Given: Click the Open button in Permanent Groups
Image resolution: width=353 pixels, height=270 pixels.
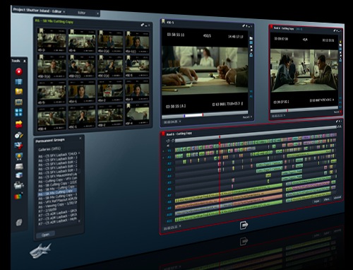Looking at the screenshot, I should 45,235.
